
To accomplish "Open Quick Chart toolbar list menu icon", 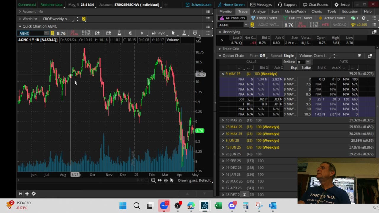I will (208, 33).
